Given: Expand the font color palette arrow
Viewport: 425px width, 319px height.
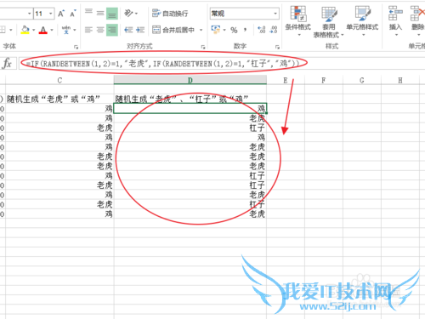Looking at the screenshot, I should pos(52,30).
